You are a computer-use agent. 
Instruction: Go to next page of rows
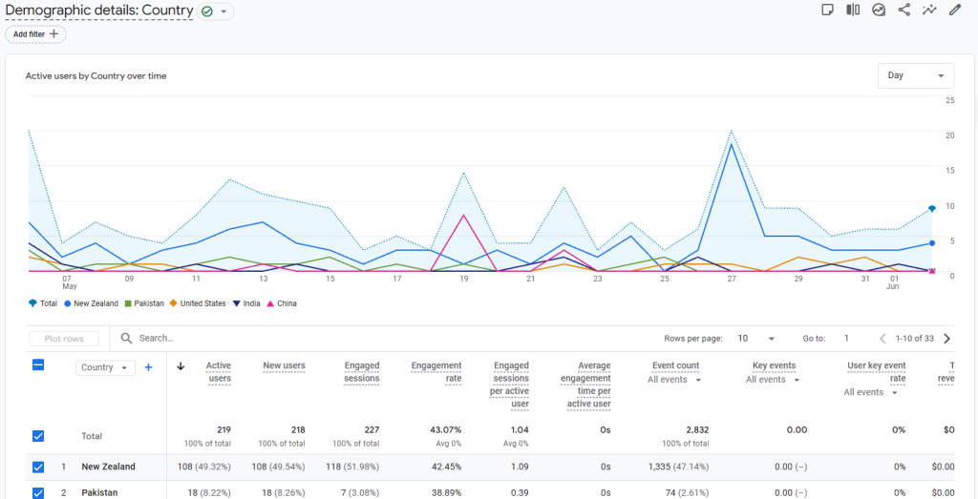click(946, 339)
